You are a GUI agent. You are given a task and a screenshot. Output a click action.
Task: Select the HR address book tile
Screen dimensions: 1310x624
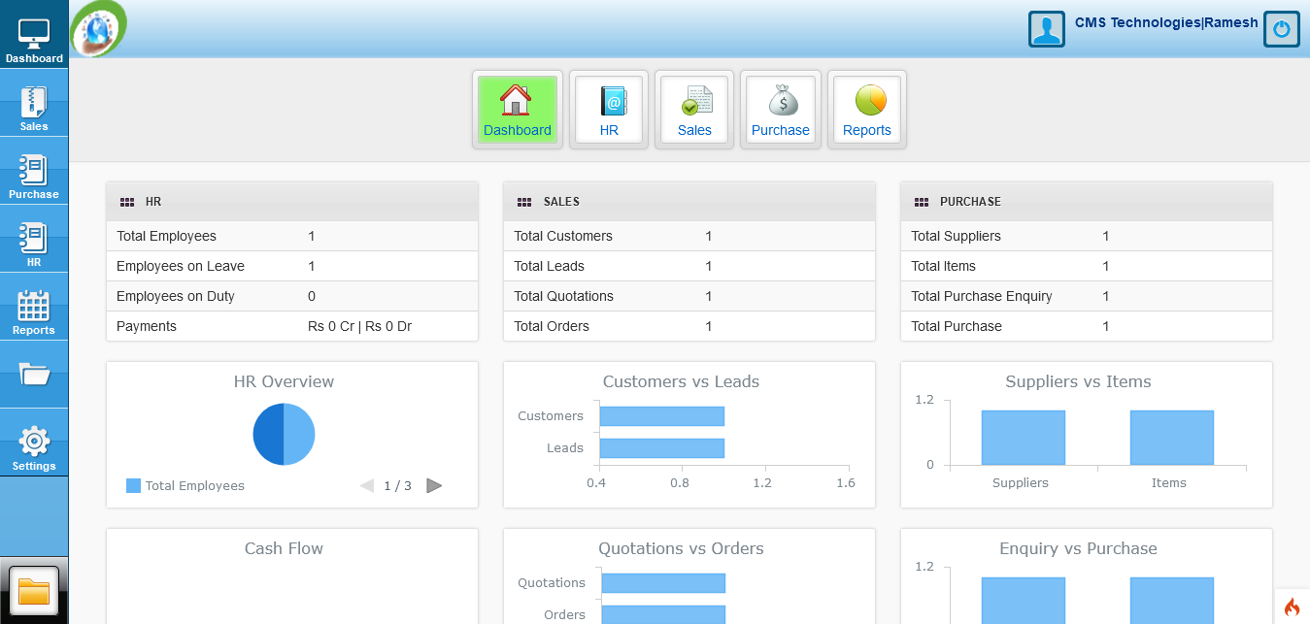point(609,110)
